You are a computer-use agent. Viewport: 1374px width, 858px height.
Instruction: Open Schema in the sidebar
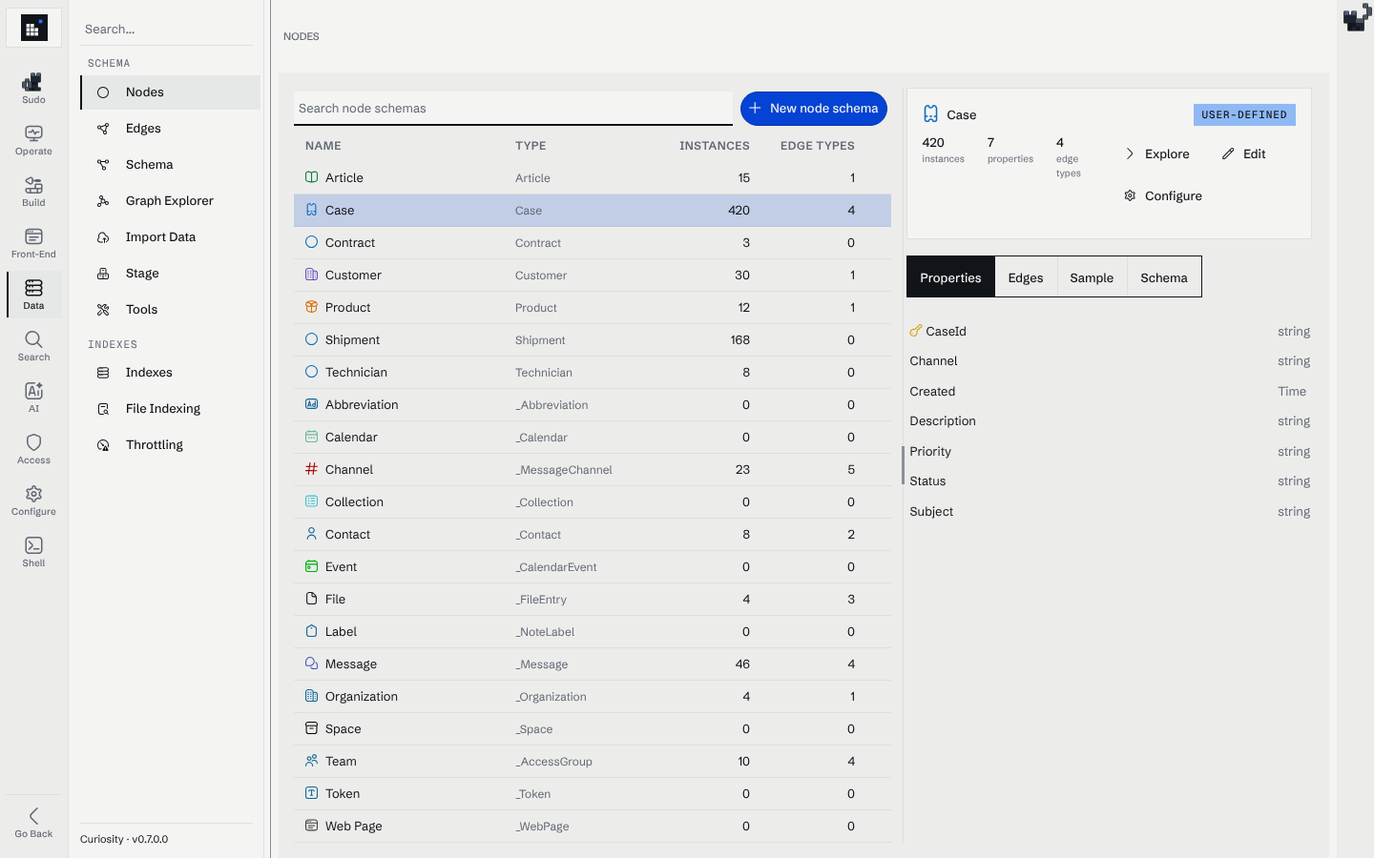(170, 165)
